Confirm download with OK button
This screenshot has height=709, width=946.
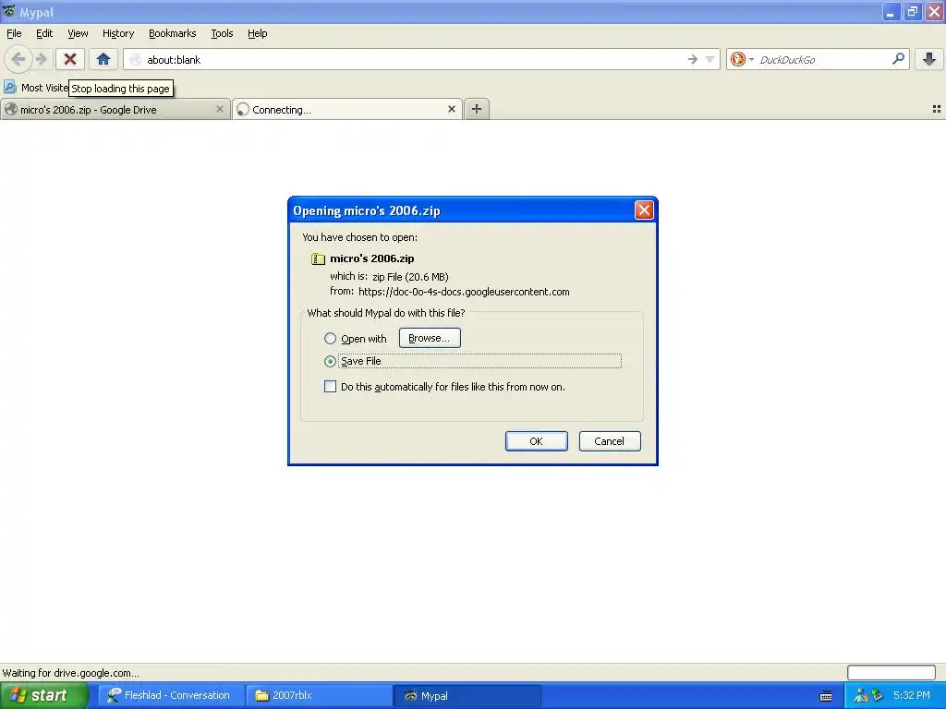click(x=537, y=441)
